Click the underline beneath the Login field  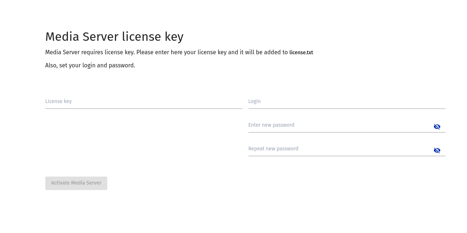(347, 108)
